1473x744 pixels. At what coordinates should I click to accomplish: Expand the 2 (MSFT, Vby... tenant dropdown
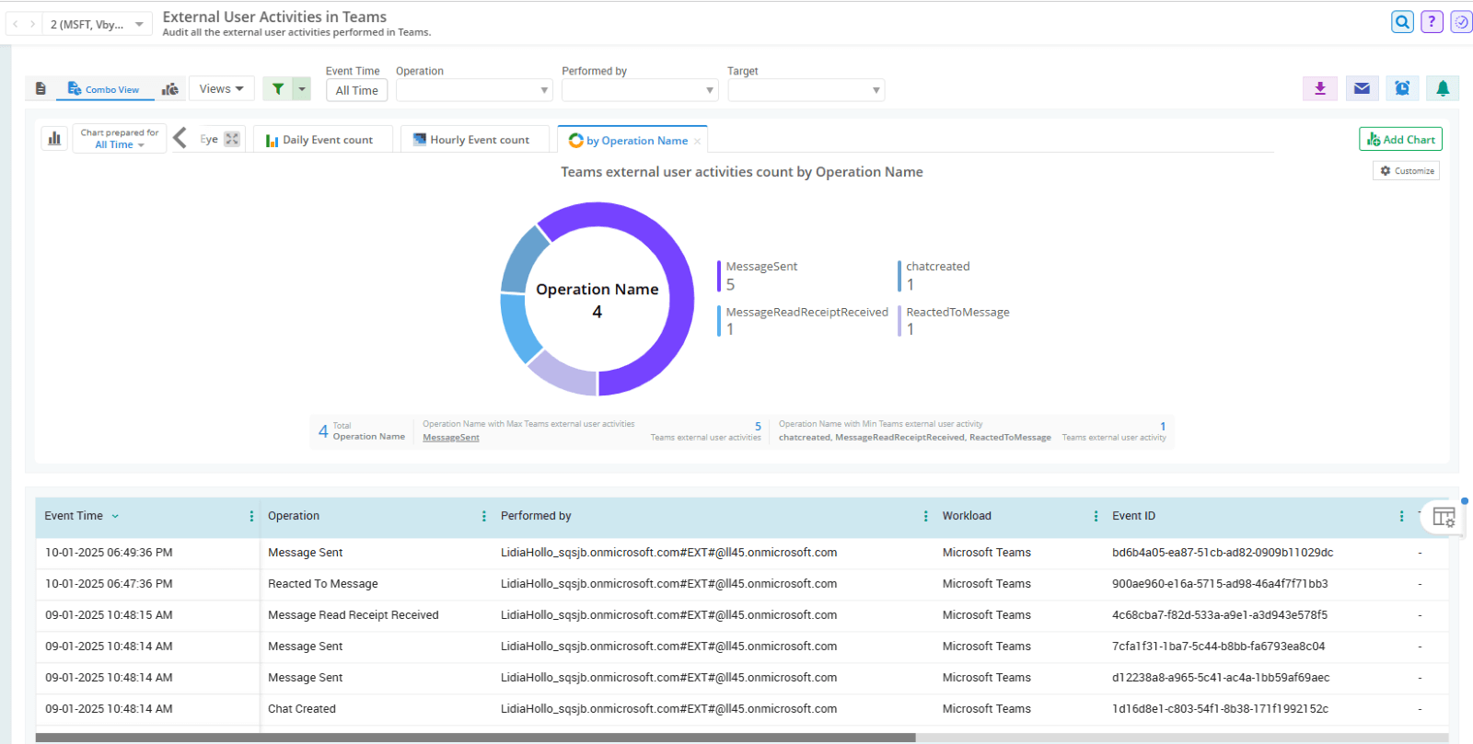[97, 24]
